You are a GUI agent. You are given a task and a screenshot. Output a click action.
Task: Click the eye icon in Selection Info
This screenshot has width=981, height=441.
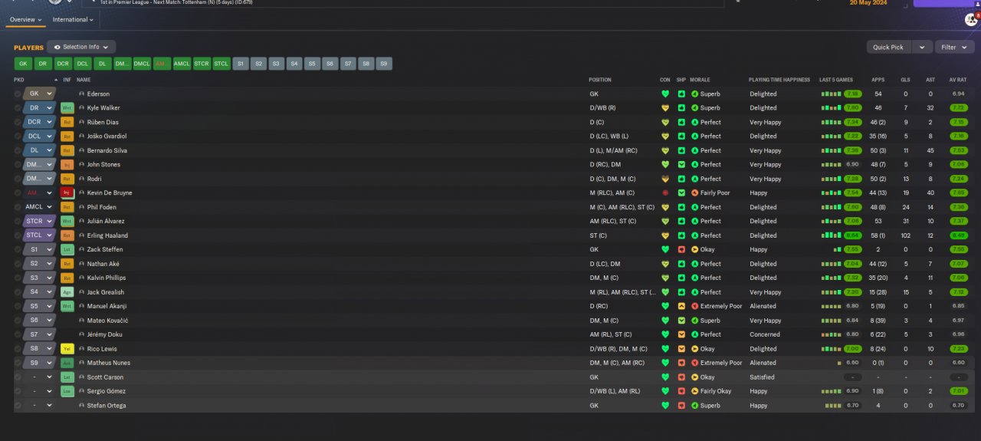point(57,47)
